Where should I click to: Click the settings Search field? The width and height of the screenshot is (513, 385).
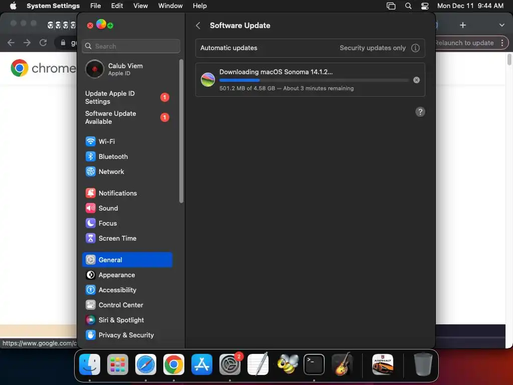(131, 46)
